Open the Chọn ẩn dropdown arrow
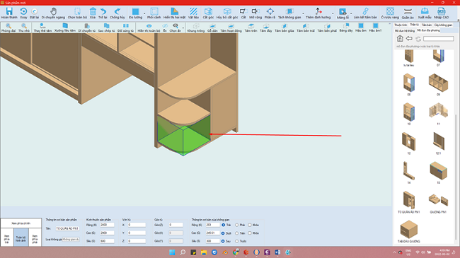The height and width of the screenshot is (258, 460). (x=183, y=28)
